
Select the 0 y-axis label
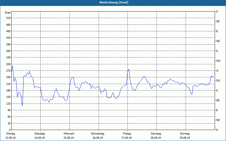pos(10,130)
